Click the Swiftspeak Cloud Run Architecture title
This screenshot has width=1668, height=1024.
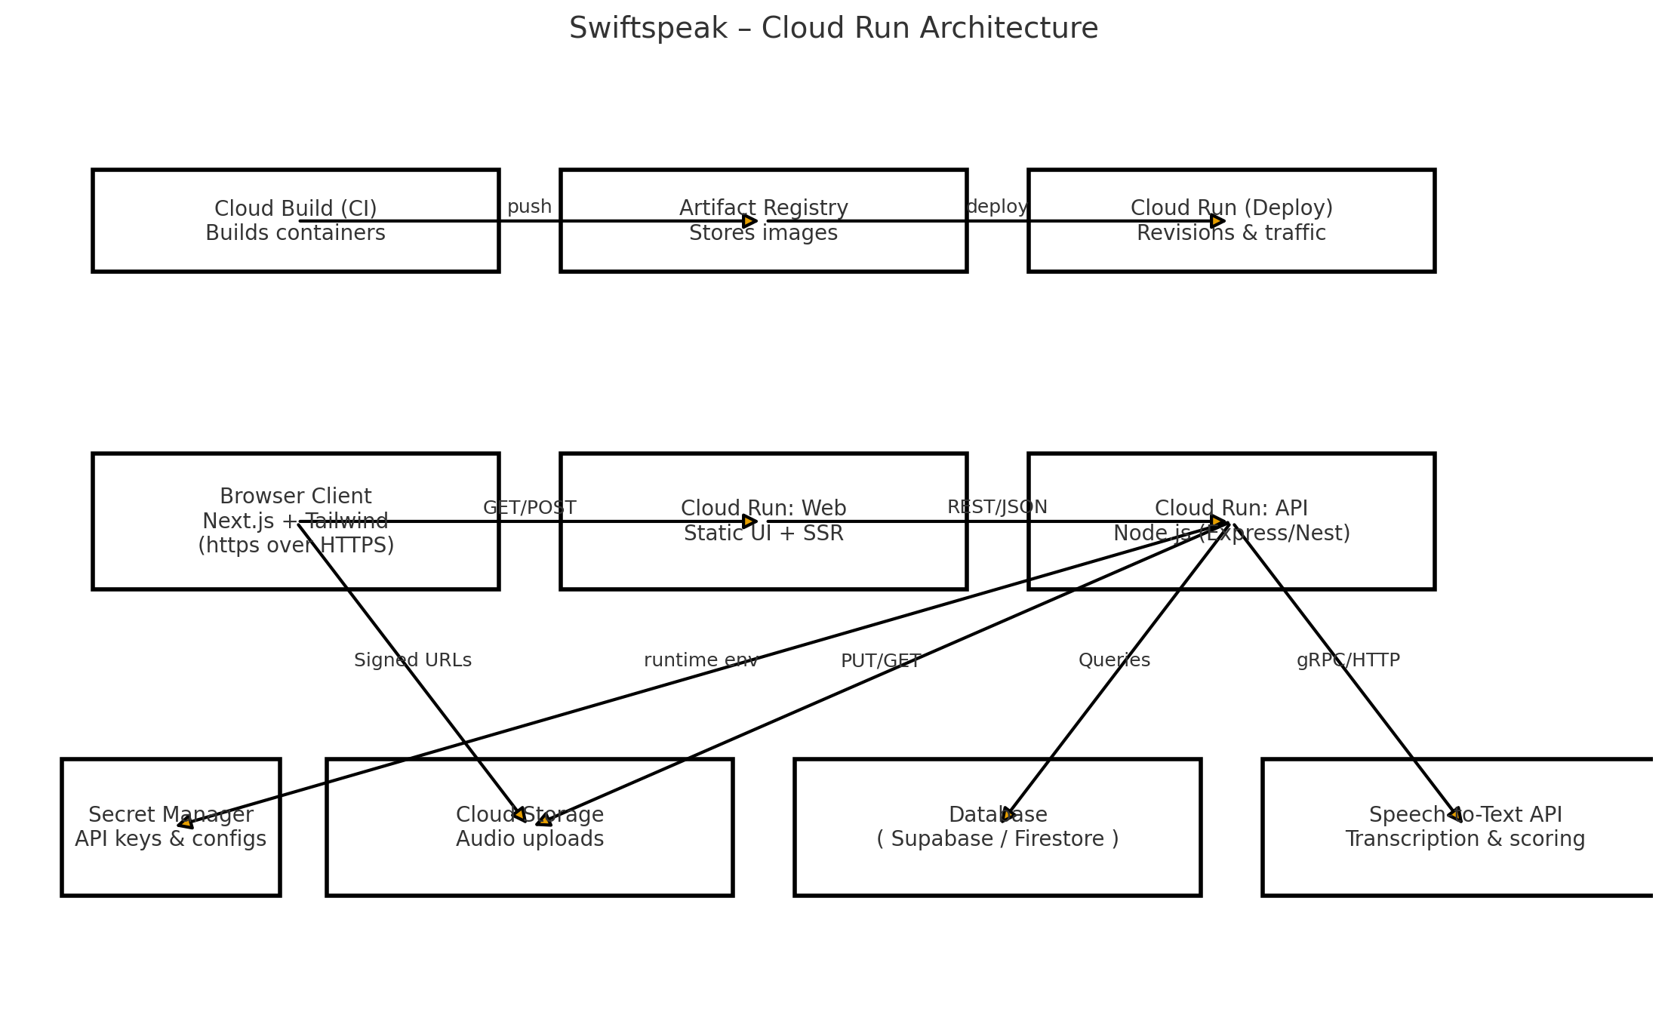click(833, 29)
